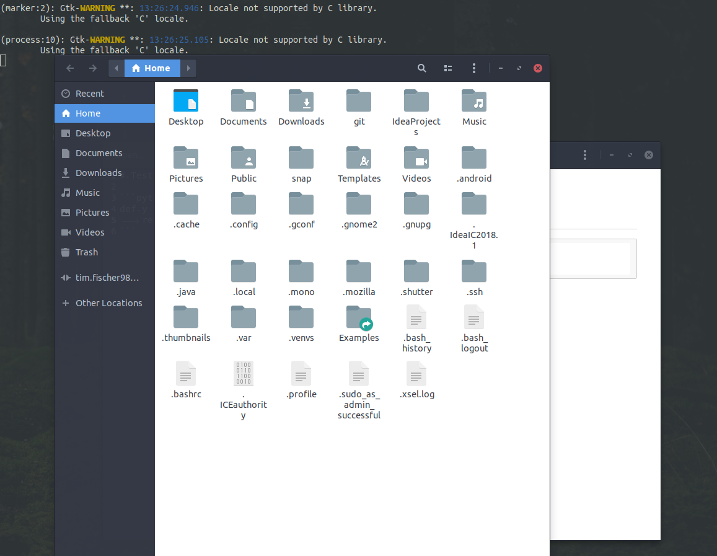Select the Public folder icon
717x556 pixels.
(244, 158)
